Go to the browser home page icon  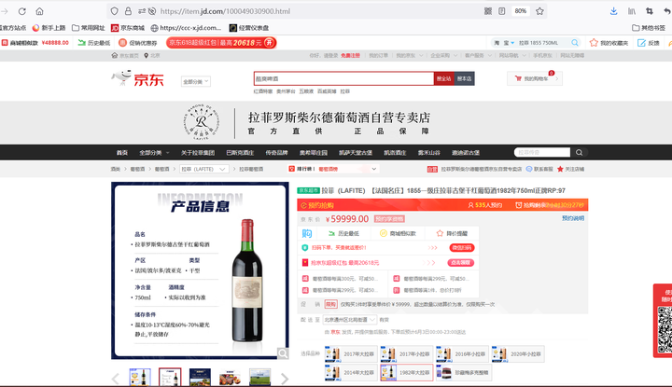click(39, 11)
